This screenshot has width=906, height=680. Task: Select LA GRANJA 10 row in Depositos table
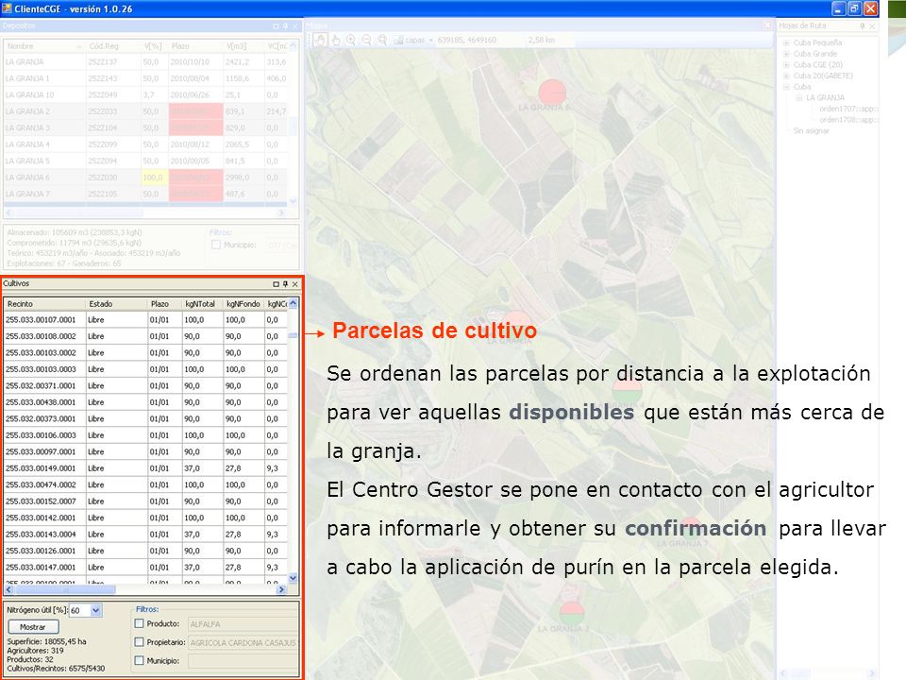pos(145,94)
